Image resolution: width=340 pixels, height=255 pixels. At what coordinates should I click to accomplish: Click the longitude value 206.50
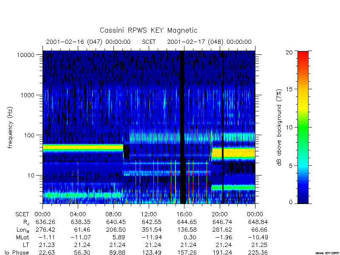tap(116, 229)
